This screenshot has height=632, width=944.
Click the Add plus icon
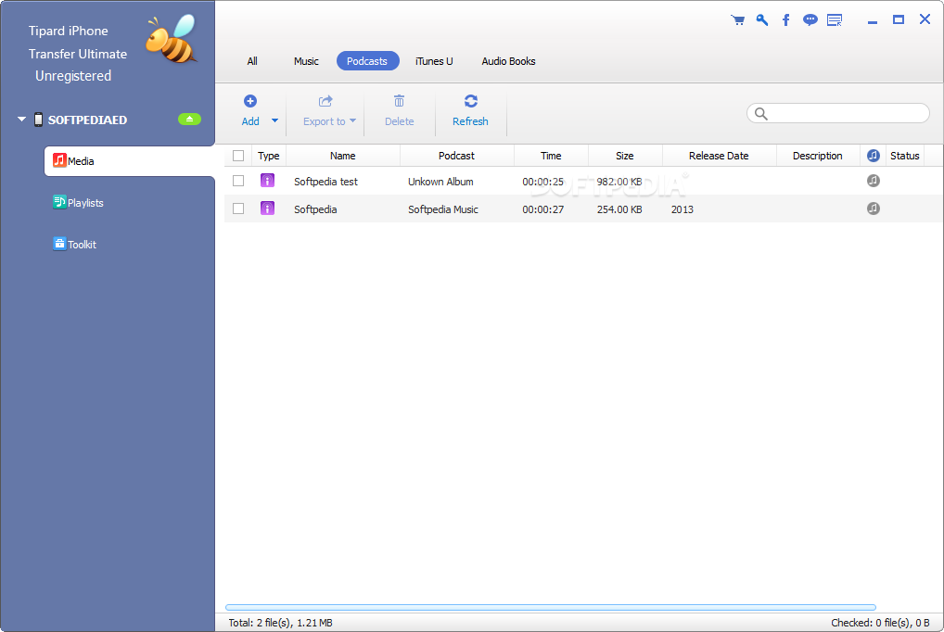[250, 101]
